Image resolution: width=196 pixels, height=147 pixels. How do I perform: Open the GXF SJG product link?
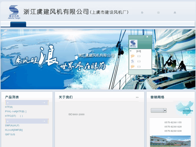click(x=10, y=135)
